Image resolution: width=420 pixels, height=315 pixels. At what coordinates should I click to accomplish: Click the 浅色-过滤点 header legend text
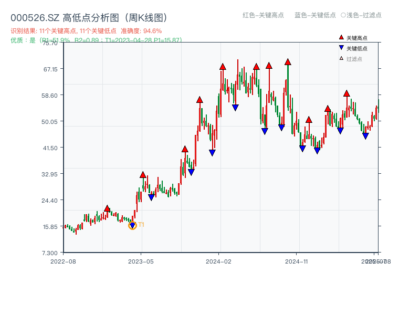click(x=364, y=15)
